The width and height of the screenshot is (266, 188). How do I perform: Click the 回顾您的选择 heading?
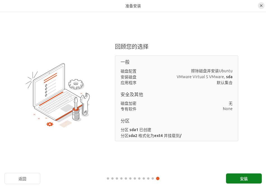132,47
